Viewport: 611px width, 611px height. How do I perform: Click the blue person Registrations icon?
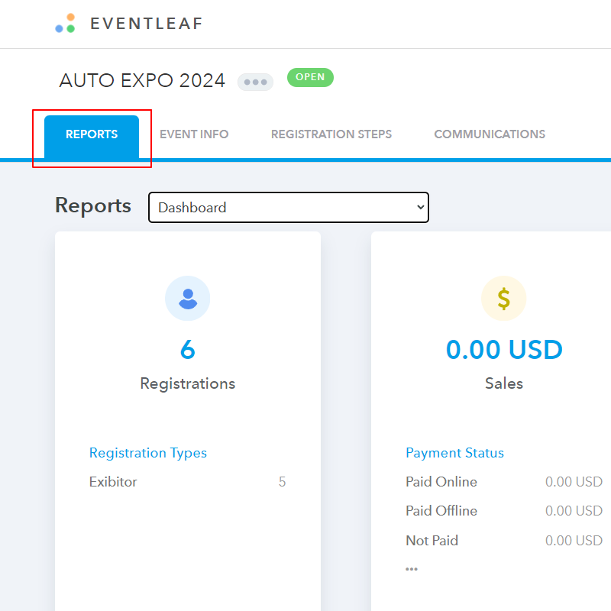tap(188, 298)
